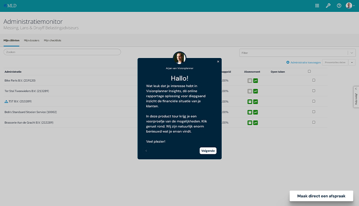This screenshot has width=359, height=206.
Task: Click Ter Stal Tweewielers green chart icon
Action: pos(255,91)
